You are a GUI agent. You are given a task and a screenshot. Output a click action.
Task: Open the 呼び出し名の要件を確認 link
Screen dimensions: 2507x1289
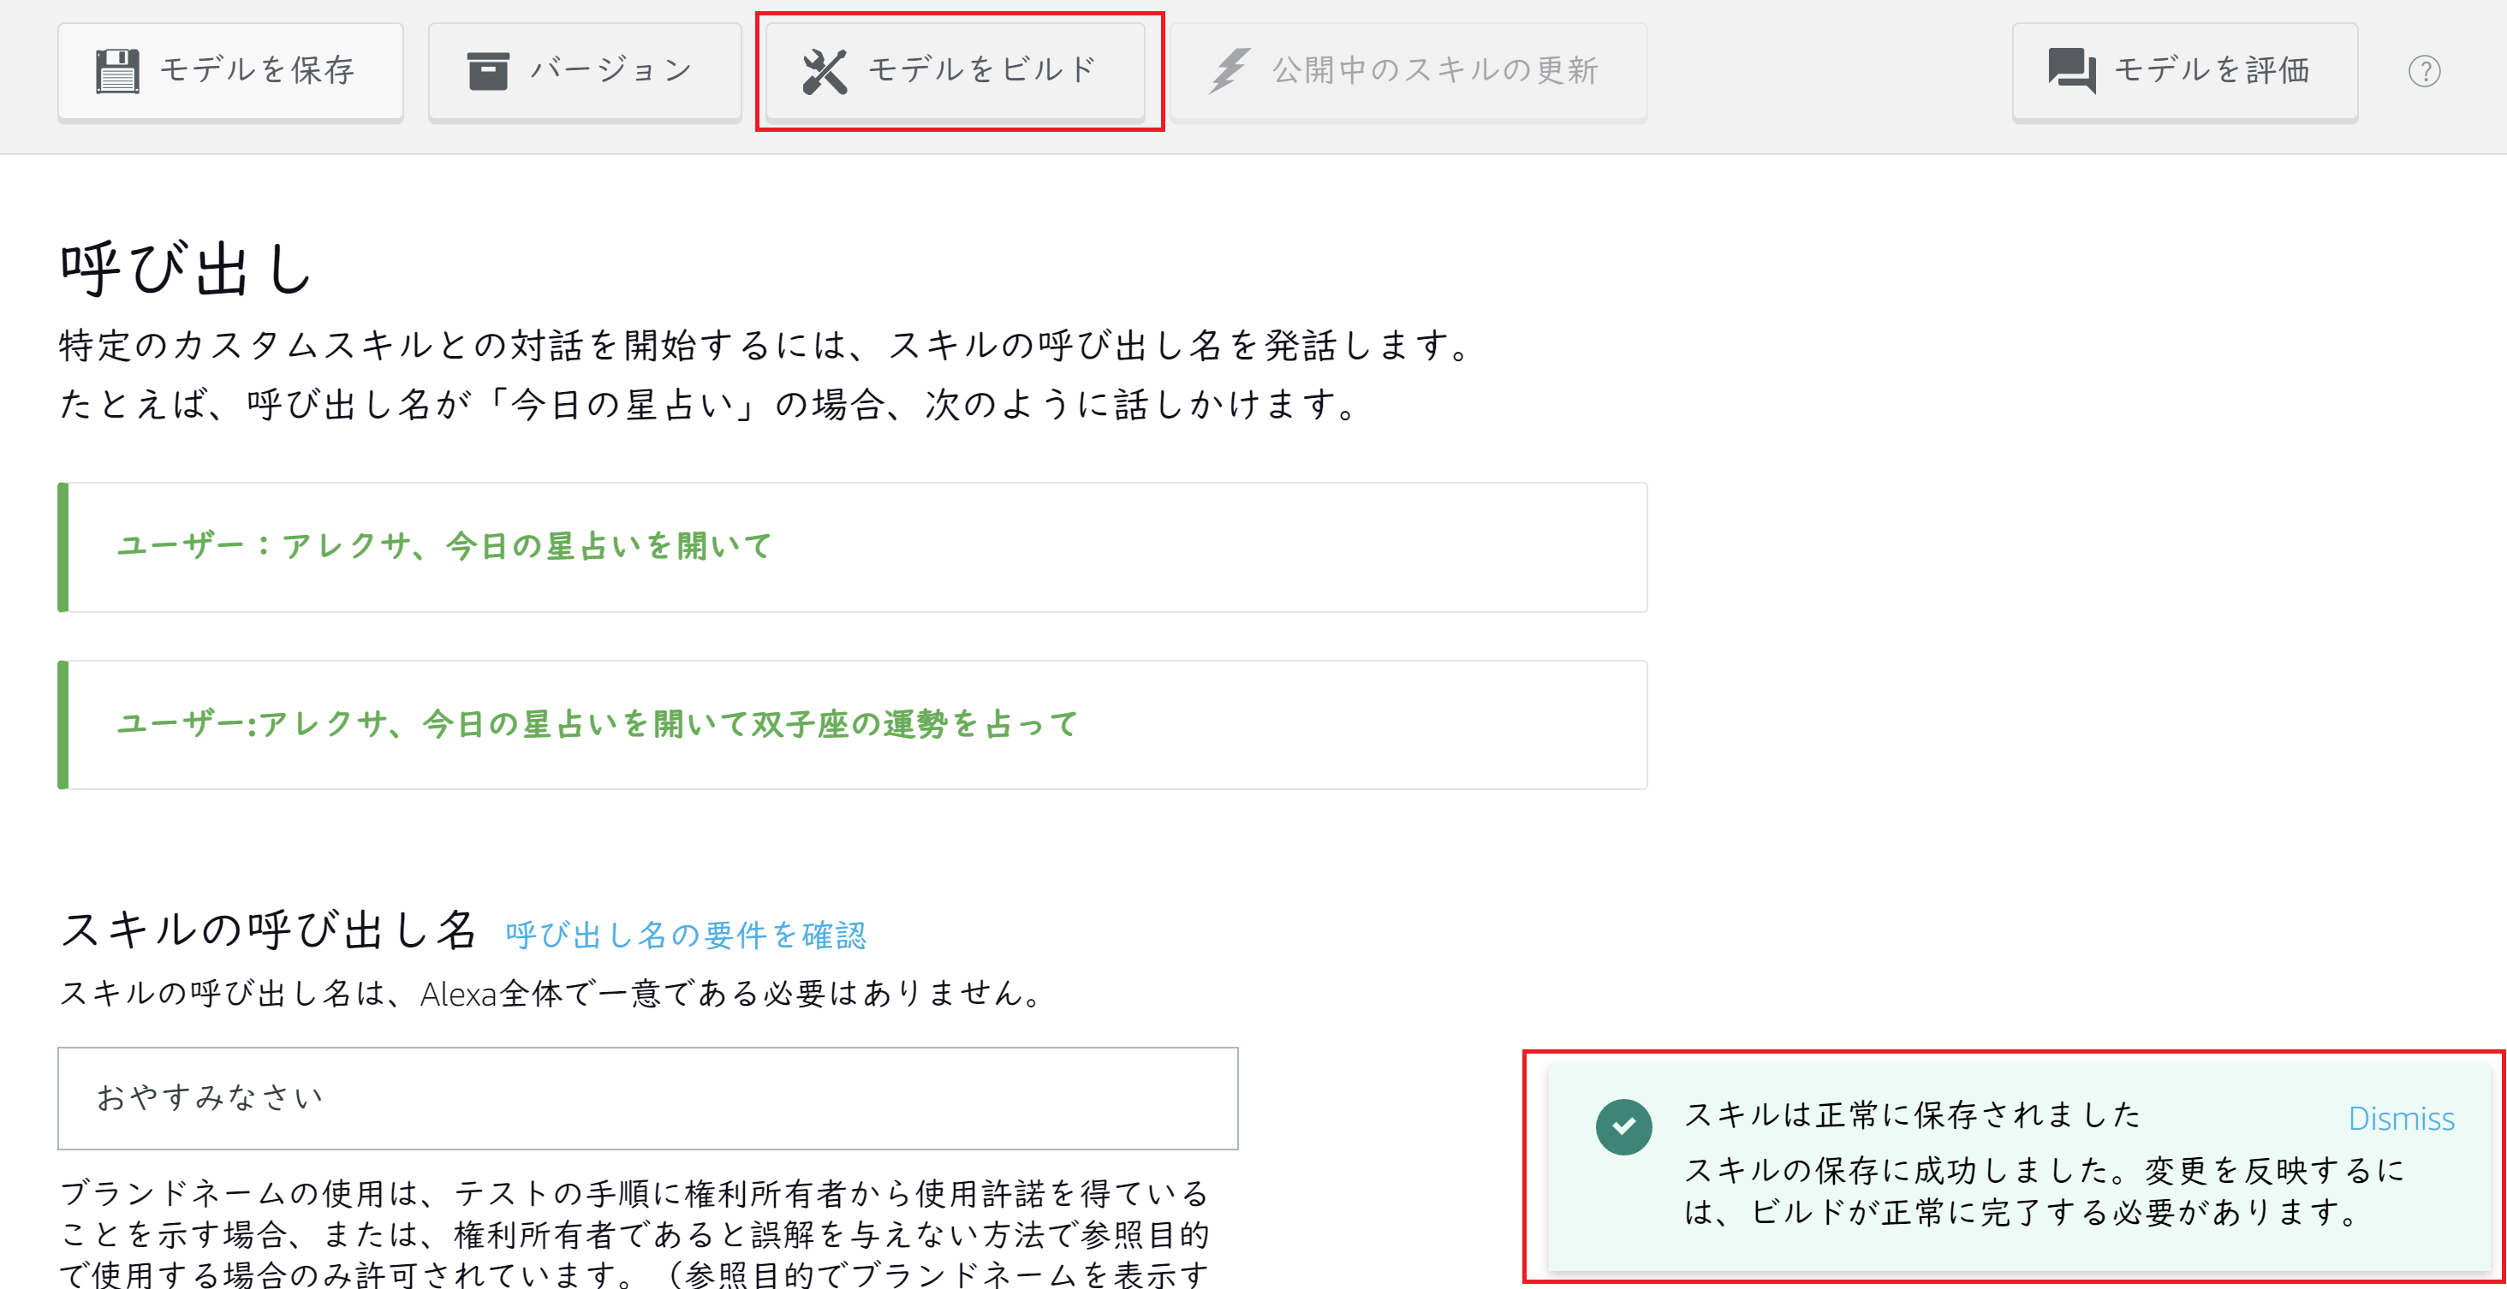coord(685,935)
